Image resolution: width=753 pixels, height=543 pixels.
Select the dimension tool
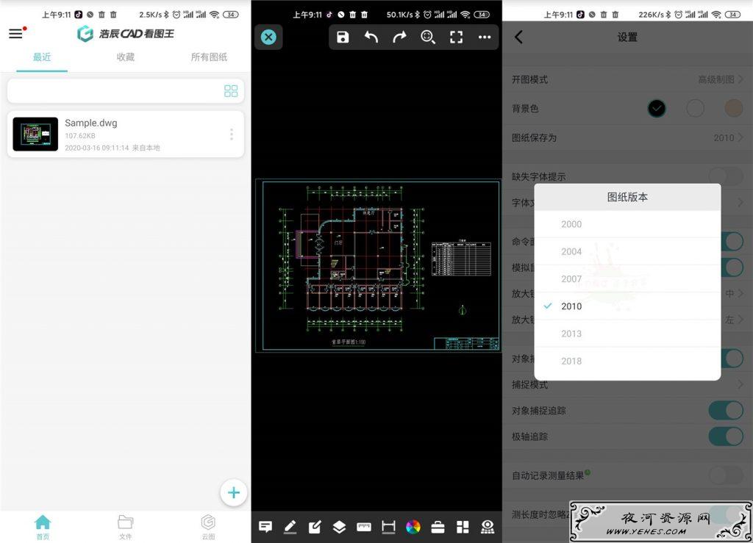coord(388,527)
